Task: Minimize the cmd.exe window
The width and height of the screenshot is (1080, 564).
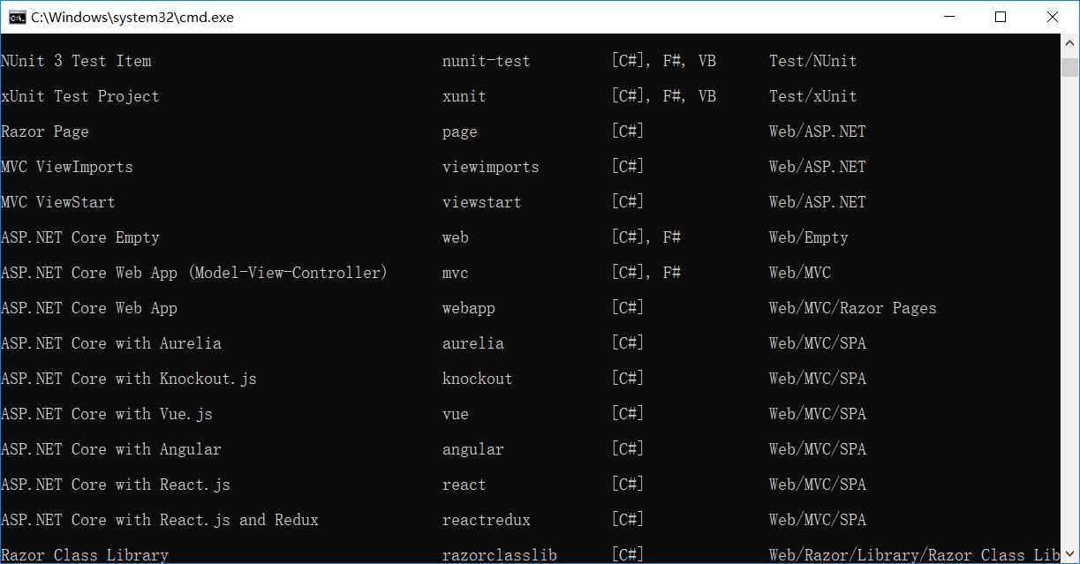Action: pos(949,17)
